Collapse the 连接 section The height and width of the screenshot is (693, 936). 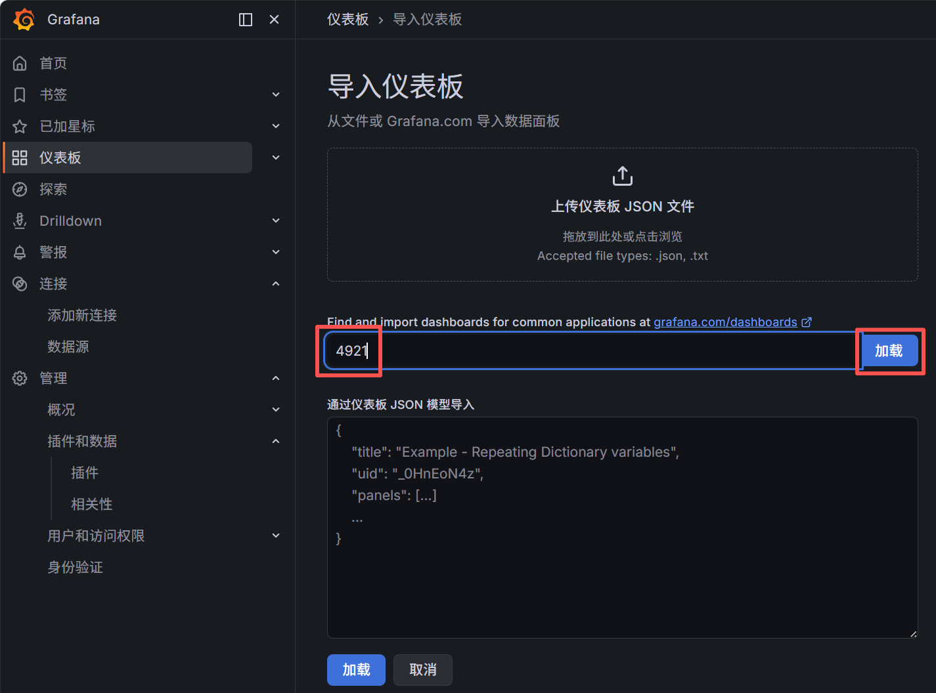[x=276, y=283]
